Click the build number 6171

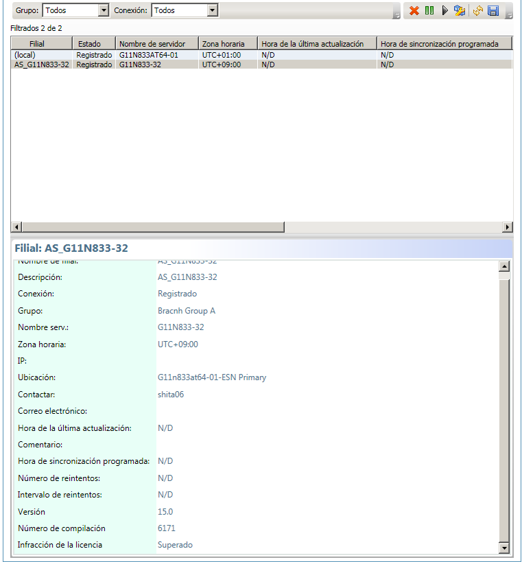166,528
